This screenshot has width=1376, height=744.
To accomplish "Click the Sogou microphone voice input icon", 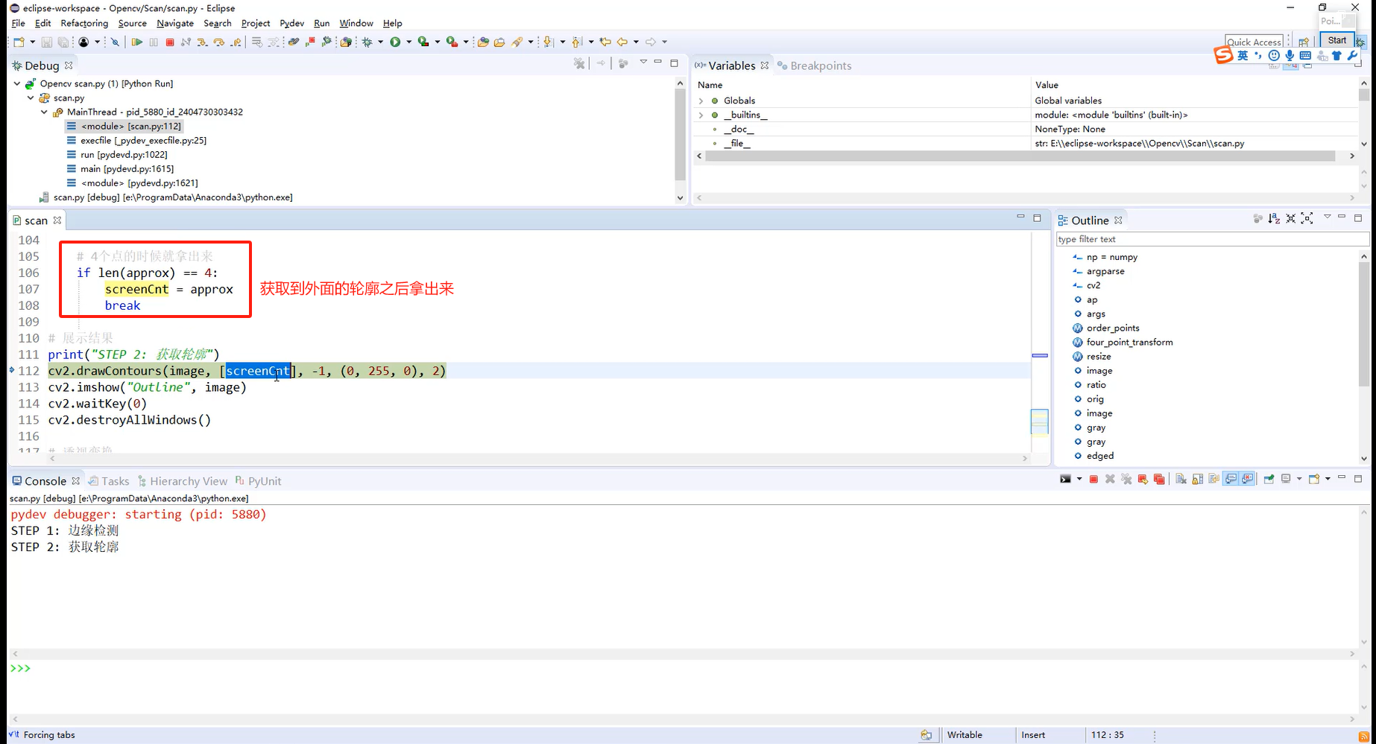I will [1290, 55].
